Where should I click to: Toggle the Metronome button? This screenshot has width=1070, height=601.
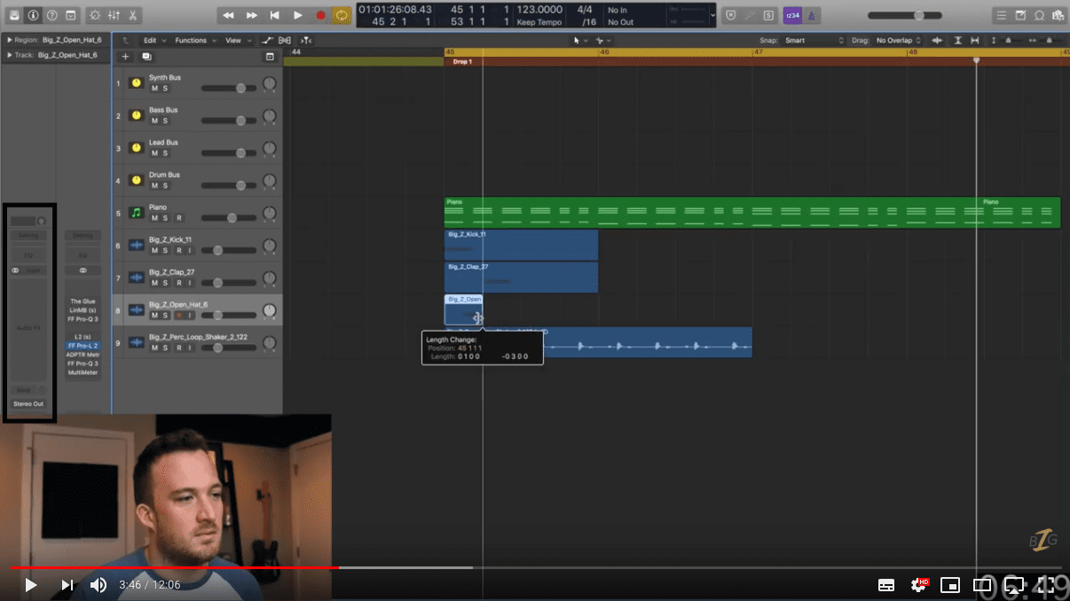[813, 15]
